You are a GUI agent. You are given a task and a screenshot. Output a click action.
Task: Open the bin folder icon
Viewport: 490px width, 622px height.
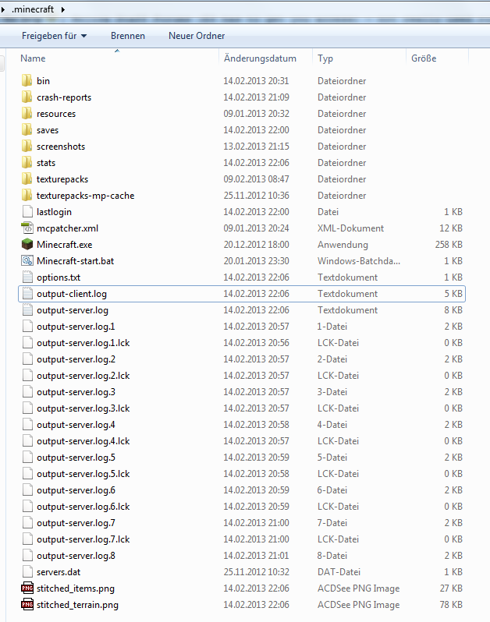point(27,80)
